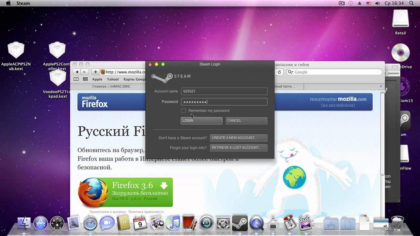Screen dimensions: 420x236
Task: Click Примечания к выпуску link
Action: click(x=108, y=212)
